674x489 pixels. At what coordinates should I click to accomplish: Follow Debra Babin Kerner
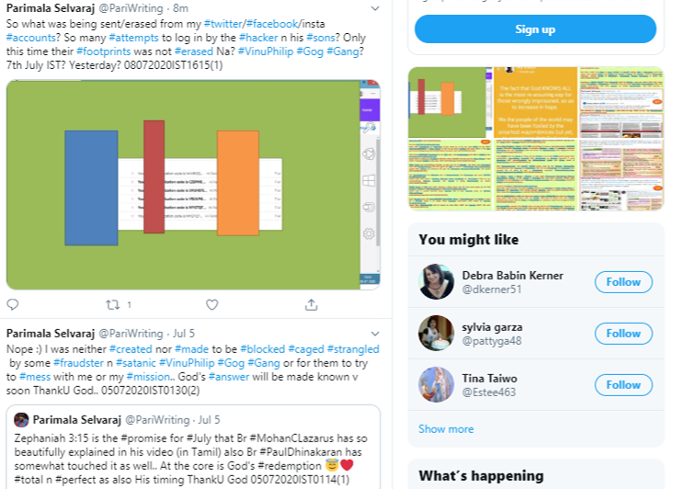coord(623,282)
